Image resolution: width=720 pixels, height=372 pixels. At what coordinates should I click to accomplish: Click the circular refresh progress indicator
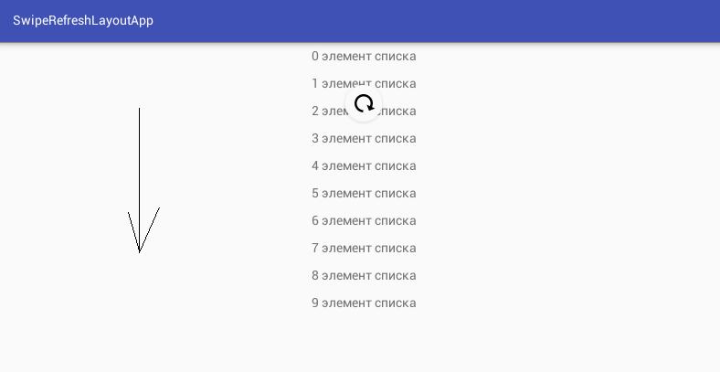pyautogui.click(x=364, y=104)
